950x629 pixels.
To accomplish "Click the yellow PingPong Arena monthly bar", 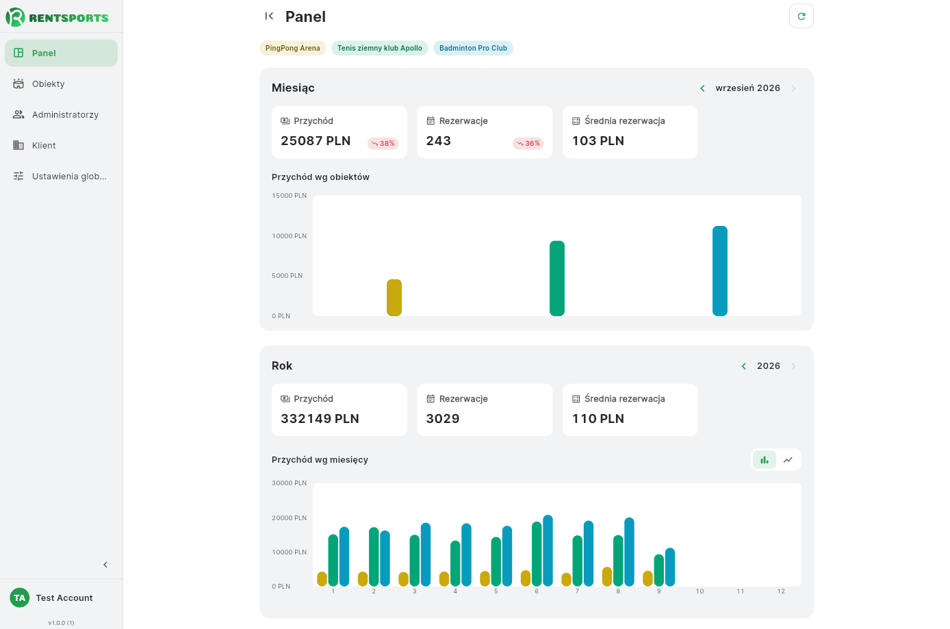I will point(394,298).
